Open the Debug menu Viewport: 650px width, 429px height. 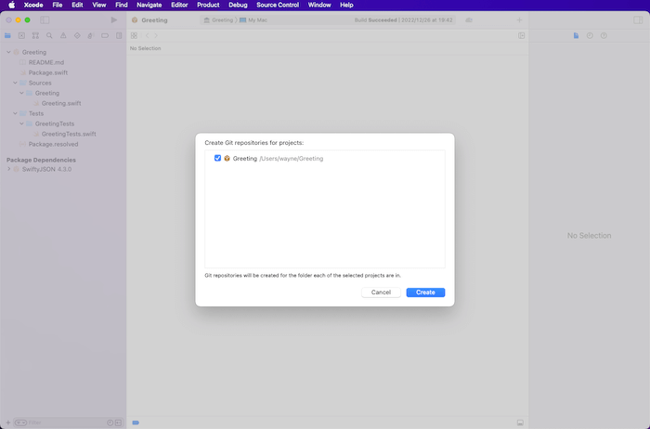point(238,5)
